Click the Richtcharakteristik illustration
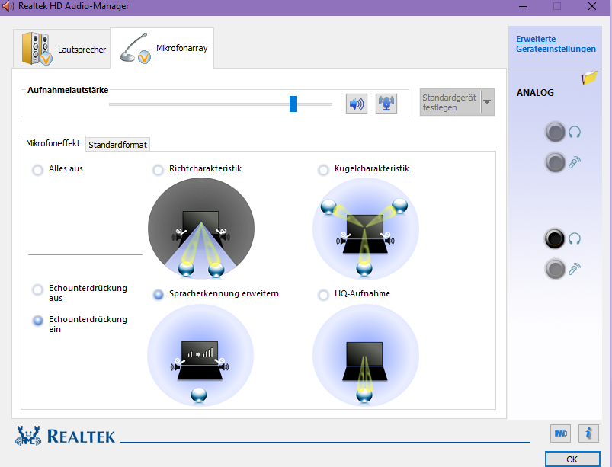This screenshot has width=612, height=467. (x=201, y=229)
